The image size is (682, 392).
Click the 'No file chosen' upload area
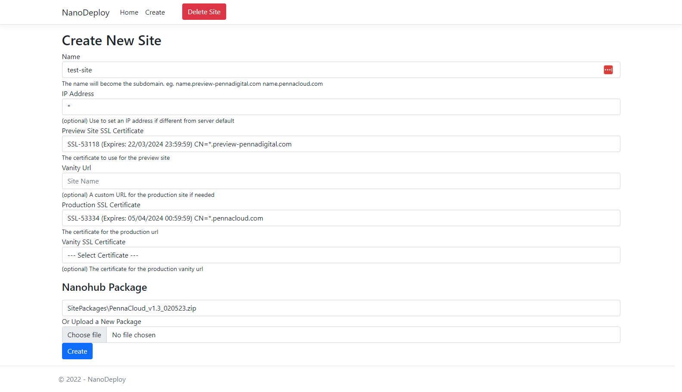pos(362,335)
